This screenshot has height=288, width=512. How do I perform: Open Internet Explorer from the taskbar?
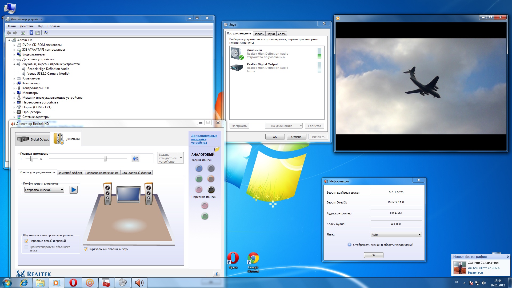pos(24,283)
